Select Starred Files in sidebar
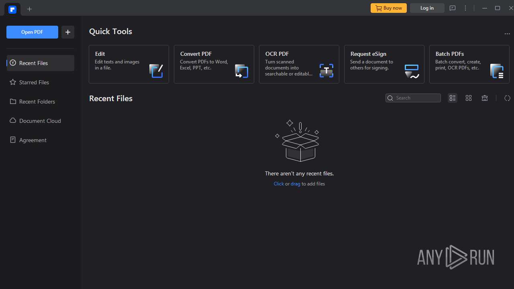 (x=41, y=82)
